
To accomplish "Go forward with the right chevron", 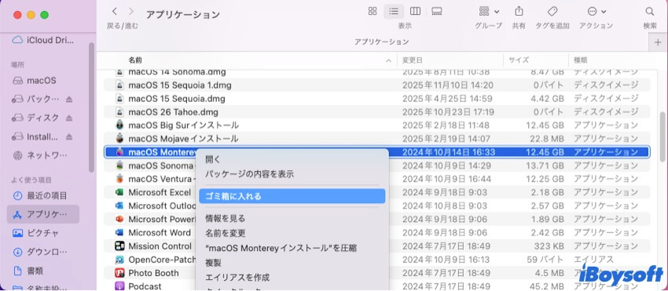I will click(130, 12).
